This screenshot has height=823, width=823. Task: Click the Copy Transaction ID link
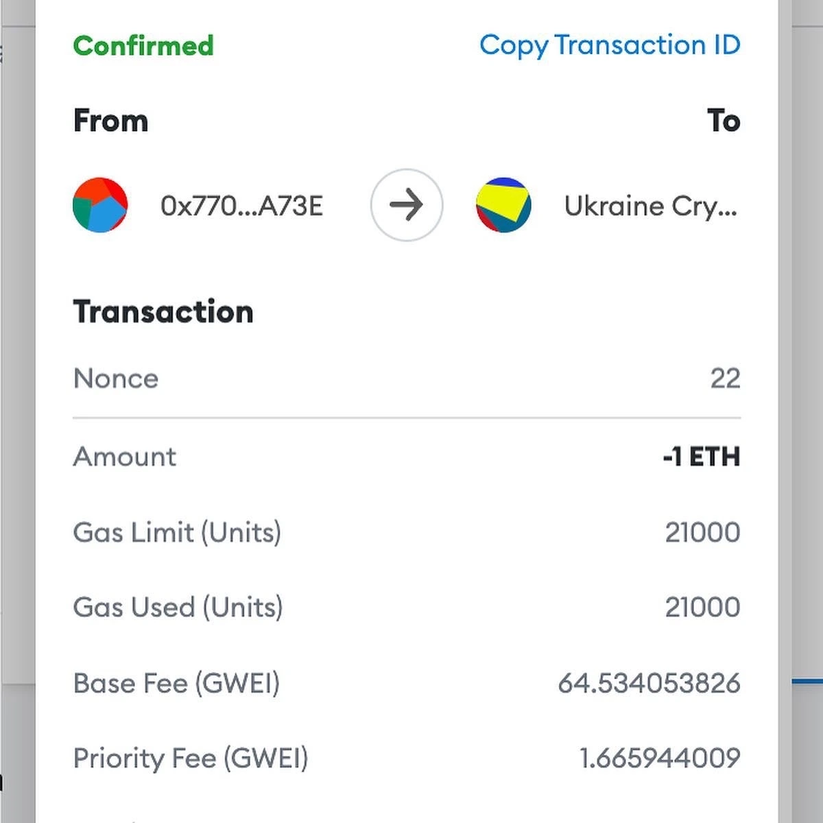(x=609, y=45)
